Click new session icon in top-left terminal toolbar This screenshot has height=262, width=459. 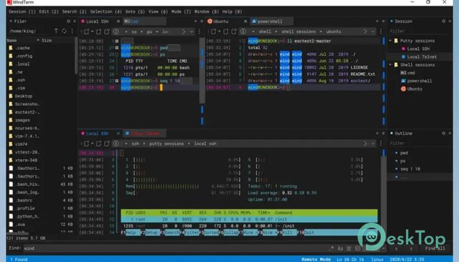tap(87, 31)
